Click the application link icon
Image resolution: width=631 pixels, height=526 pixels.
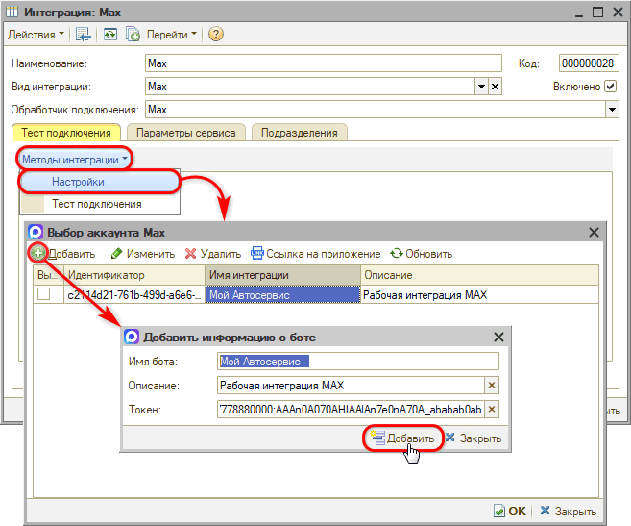[x=257, y=254]
